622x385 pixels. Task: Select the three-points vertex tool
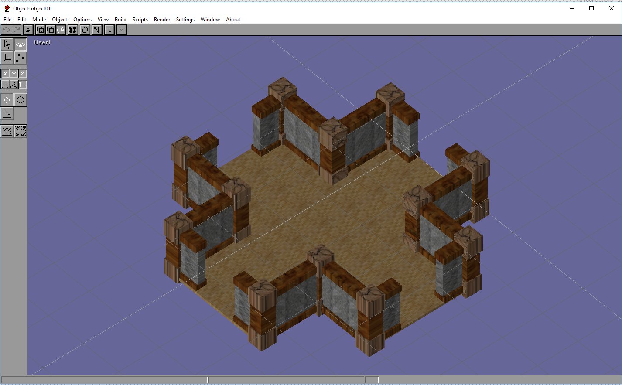[x=21, y=58]
